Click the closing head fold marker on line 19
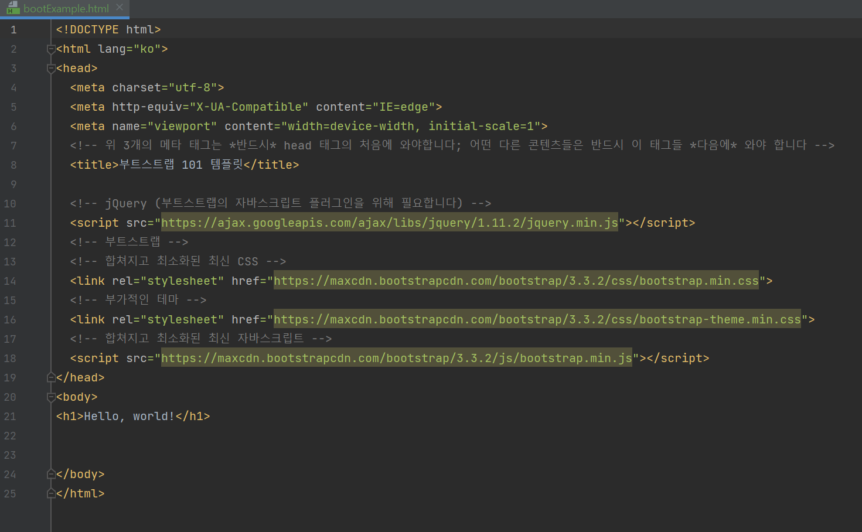Viewport: 862px width, 532px height. (x=51, y=378)
